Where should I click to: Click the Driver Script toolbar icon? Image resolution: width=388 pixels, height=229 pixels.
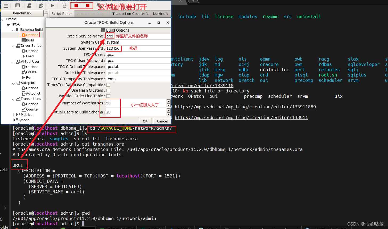tap(29, 5)
